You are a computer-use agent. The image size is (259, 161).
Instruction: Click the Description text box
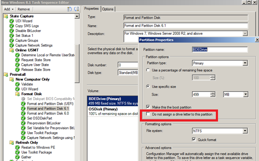coord(183,33)
